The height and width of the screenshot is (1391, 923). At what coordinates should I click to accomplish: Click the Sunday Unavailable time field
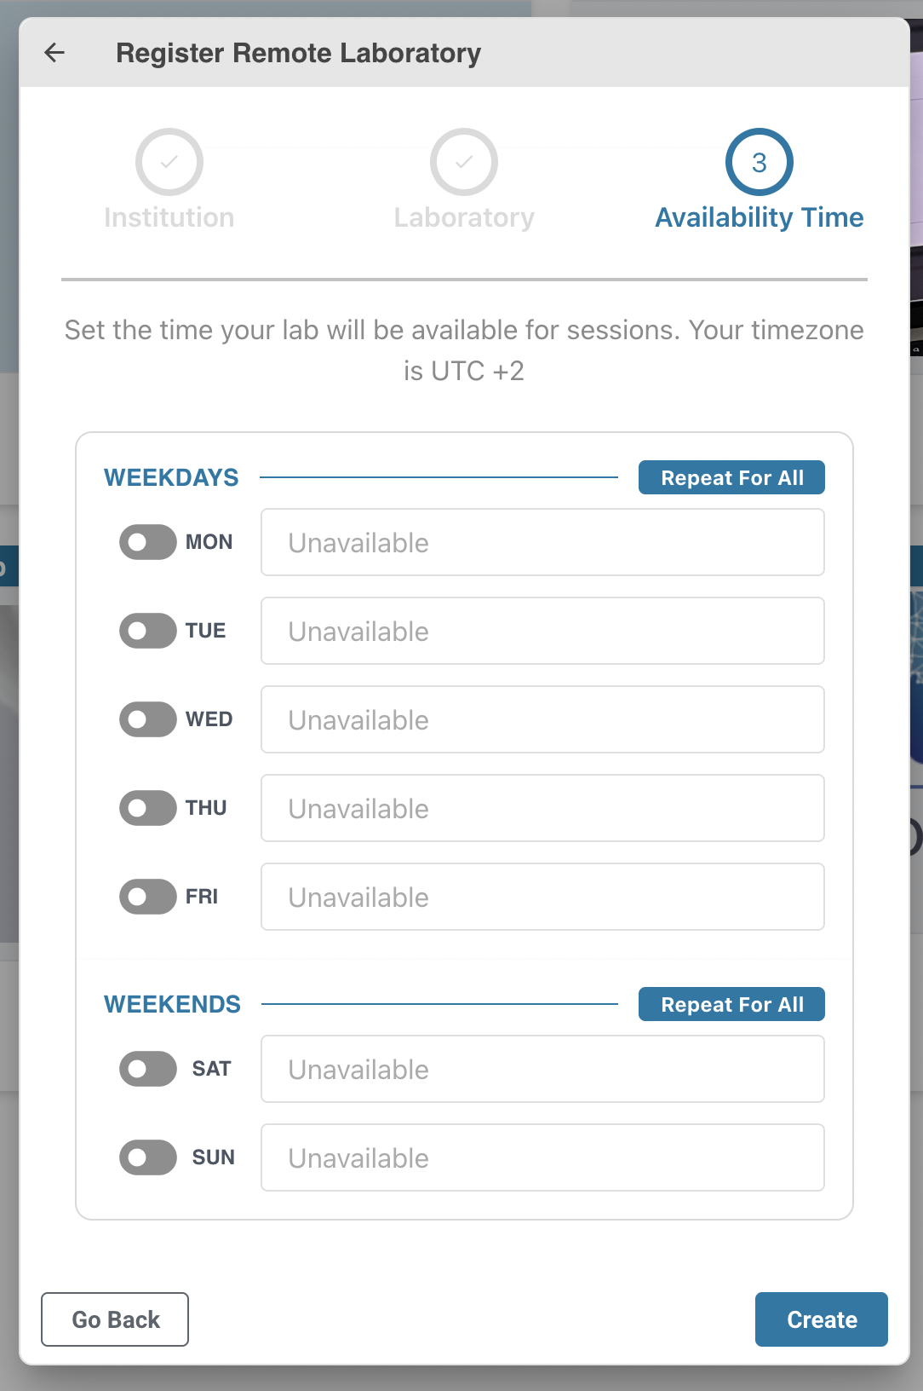coord(542,1157)
